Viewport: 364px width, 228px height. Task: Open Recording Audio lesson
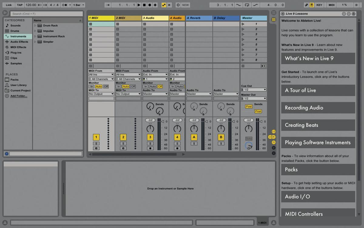(318, 108)
